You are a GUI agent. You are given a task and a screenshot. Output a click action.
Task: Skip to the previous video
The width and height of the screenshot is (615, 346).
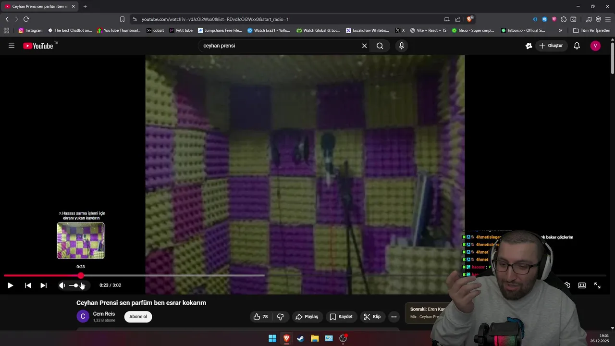click(x=28, y=285)
